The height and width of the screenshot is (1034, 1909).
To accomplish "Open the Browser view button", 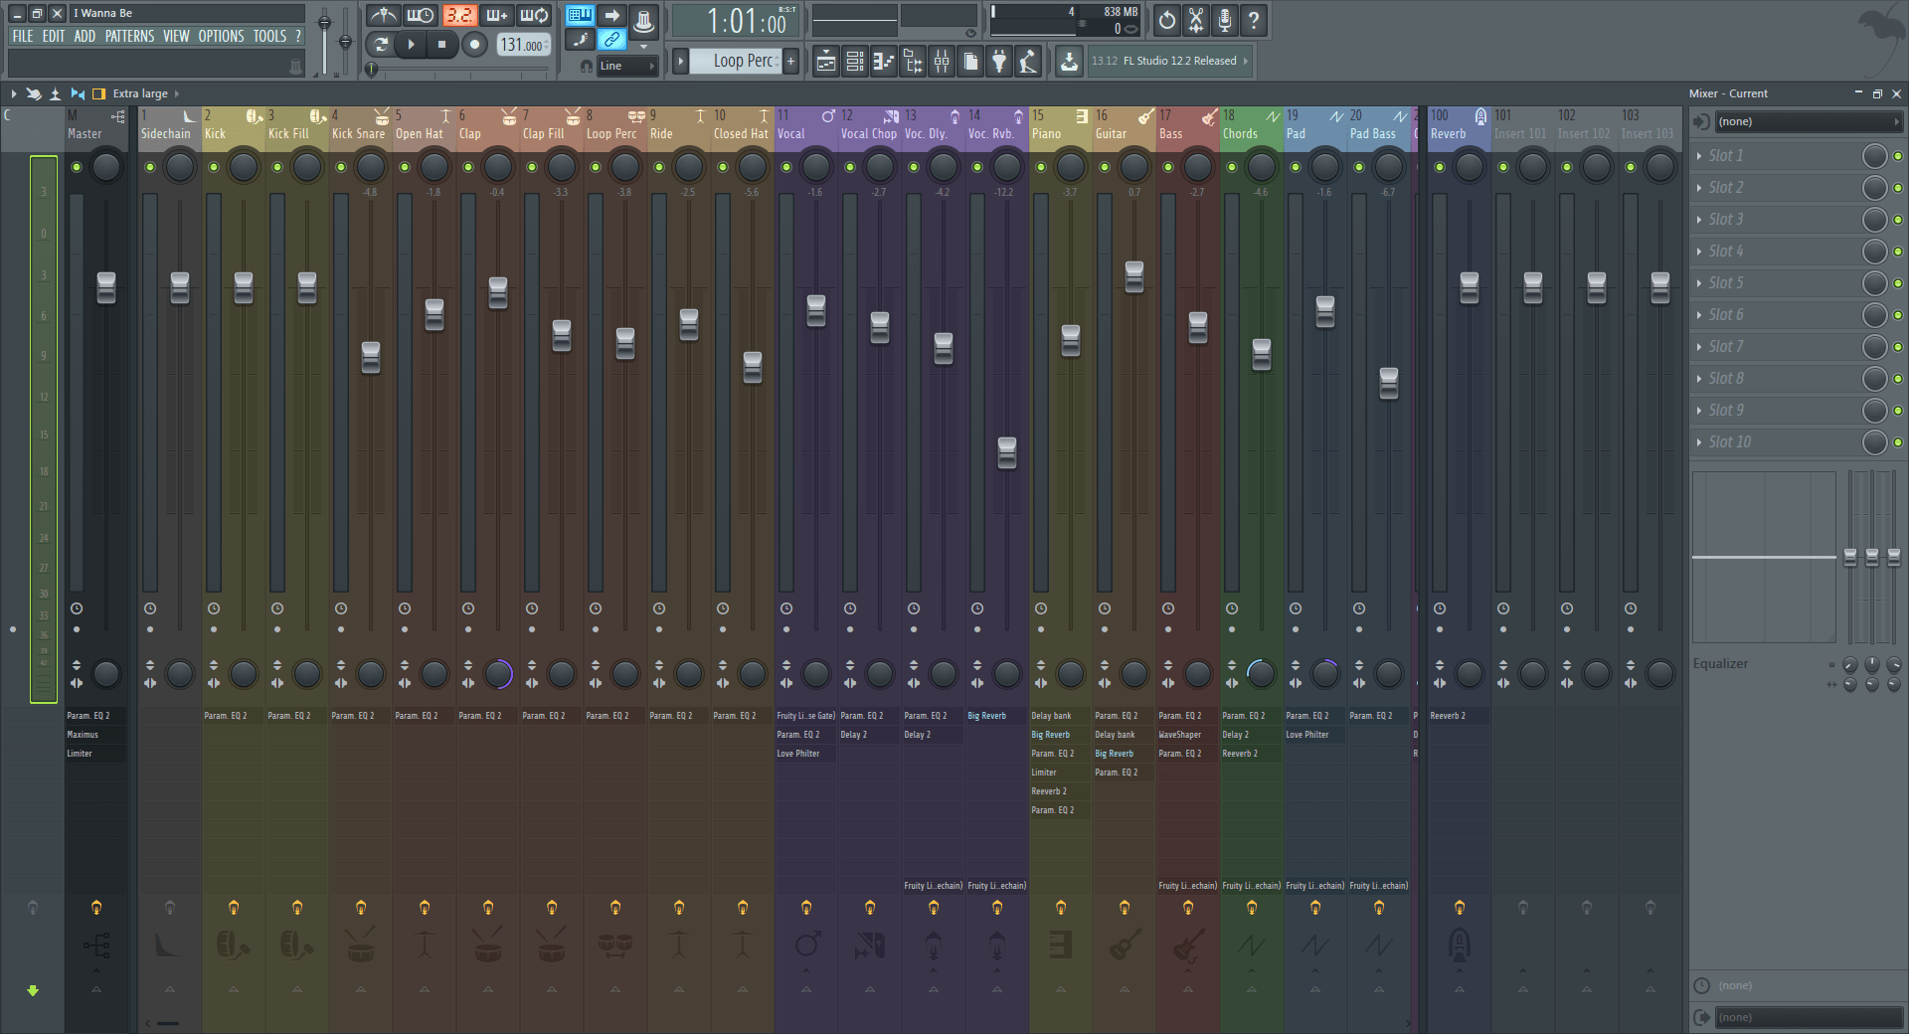I will (x=912, y=62).
